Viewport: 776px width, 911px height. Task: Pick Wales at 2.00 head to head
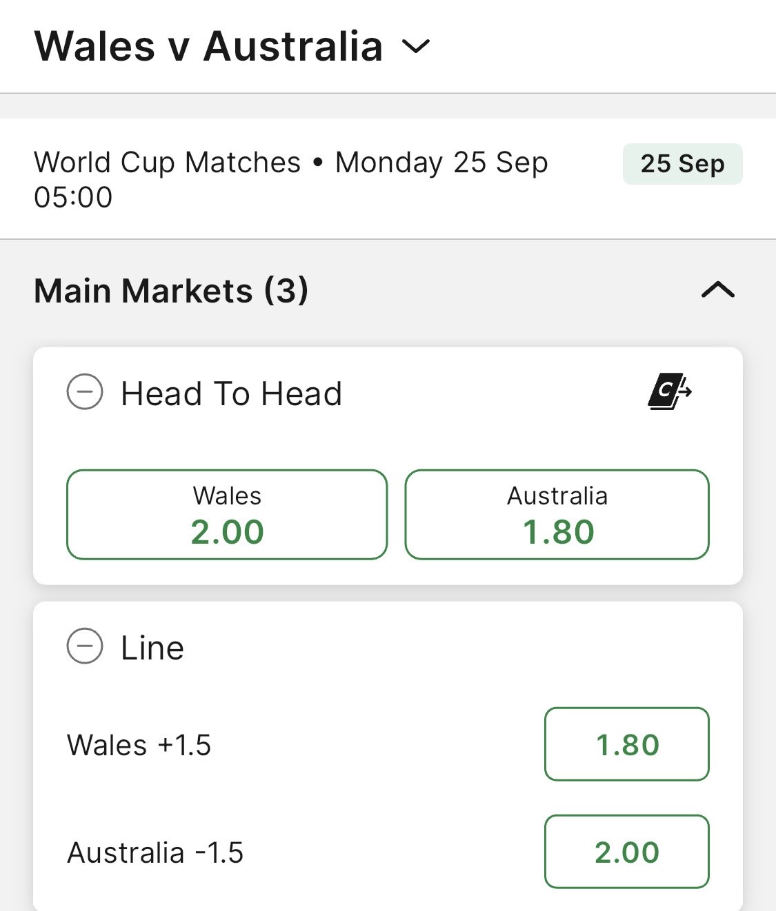point(227,515)
